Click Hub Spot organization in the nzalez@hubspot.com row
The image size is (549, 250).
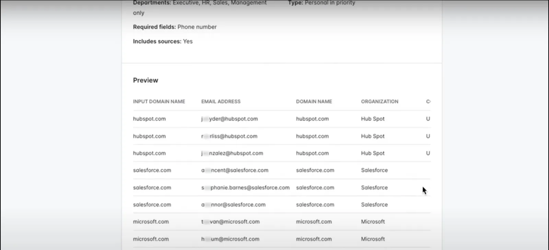pyautogui.click(x=373, y=153)
